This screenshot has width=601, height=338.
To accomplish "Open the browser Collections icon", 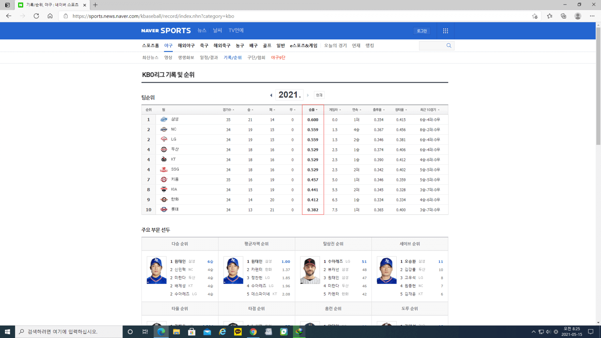I will tap(563, 16).
